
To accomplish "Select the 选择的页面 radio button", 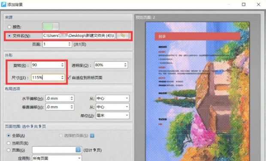I will pyautogui.click(x=61, y=136).
